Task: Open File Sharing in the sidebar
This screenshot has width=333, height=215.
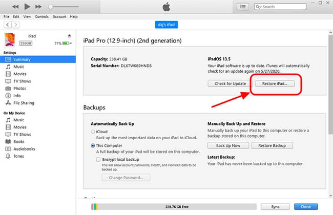Action: point(24,103)
